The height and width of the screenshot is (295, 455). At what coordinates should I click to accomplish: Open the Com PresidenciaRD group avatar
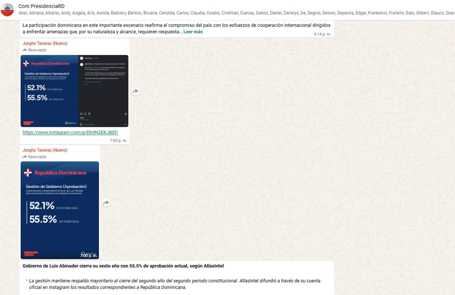click(7, 10)
